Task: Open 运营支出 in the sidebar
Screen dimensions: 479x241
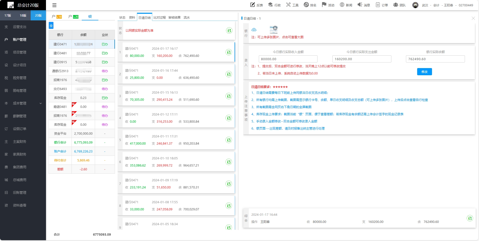Action: 20,27
